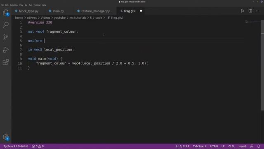The height and width of the screenshot is (149, 264).
Task: Change GLSL language mode
Action: click(231, 146)
